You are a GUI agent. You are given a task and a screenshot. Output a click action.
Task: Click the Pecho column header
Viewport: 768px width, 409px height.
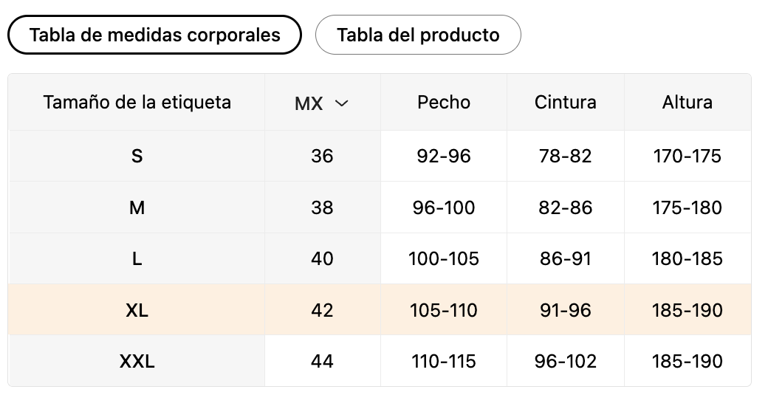[x=444, y=102]
